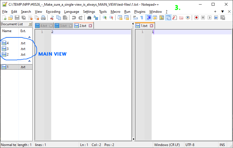
Task: Click the Cut scissors icon
Action: tap(52, 18)
